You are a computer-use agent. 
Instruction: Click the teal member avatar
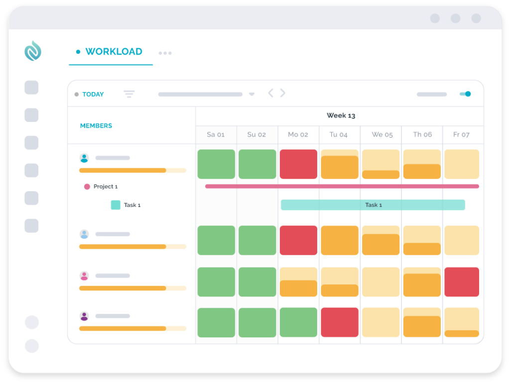pyautogui.click(x=84, y=158)
